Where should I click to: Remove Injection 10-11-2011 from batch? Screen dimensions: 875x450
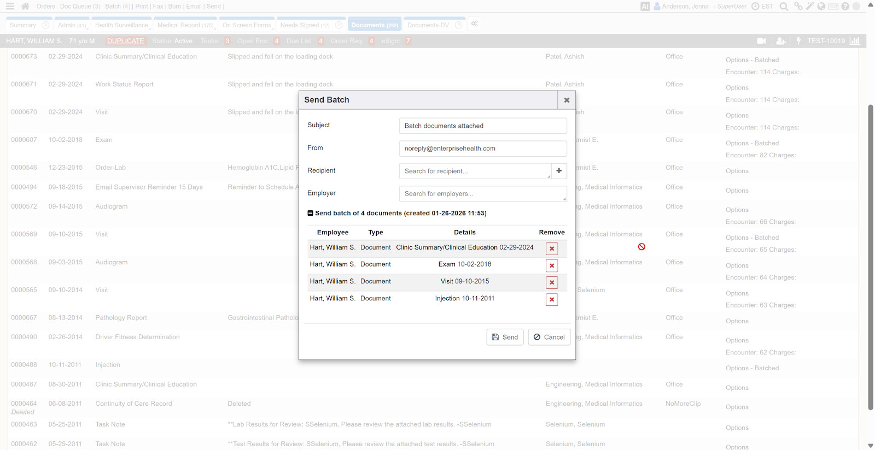click(x=552, y=299)
